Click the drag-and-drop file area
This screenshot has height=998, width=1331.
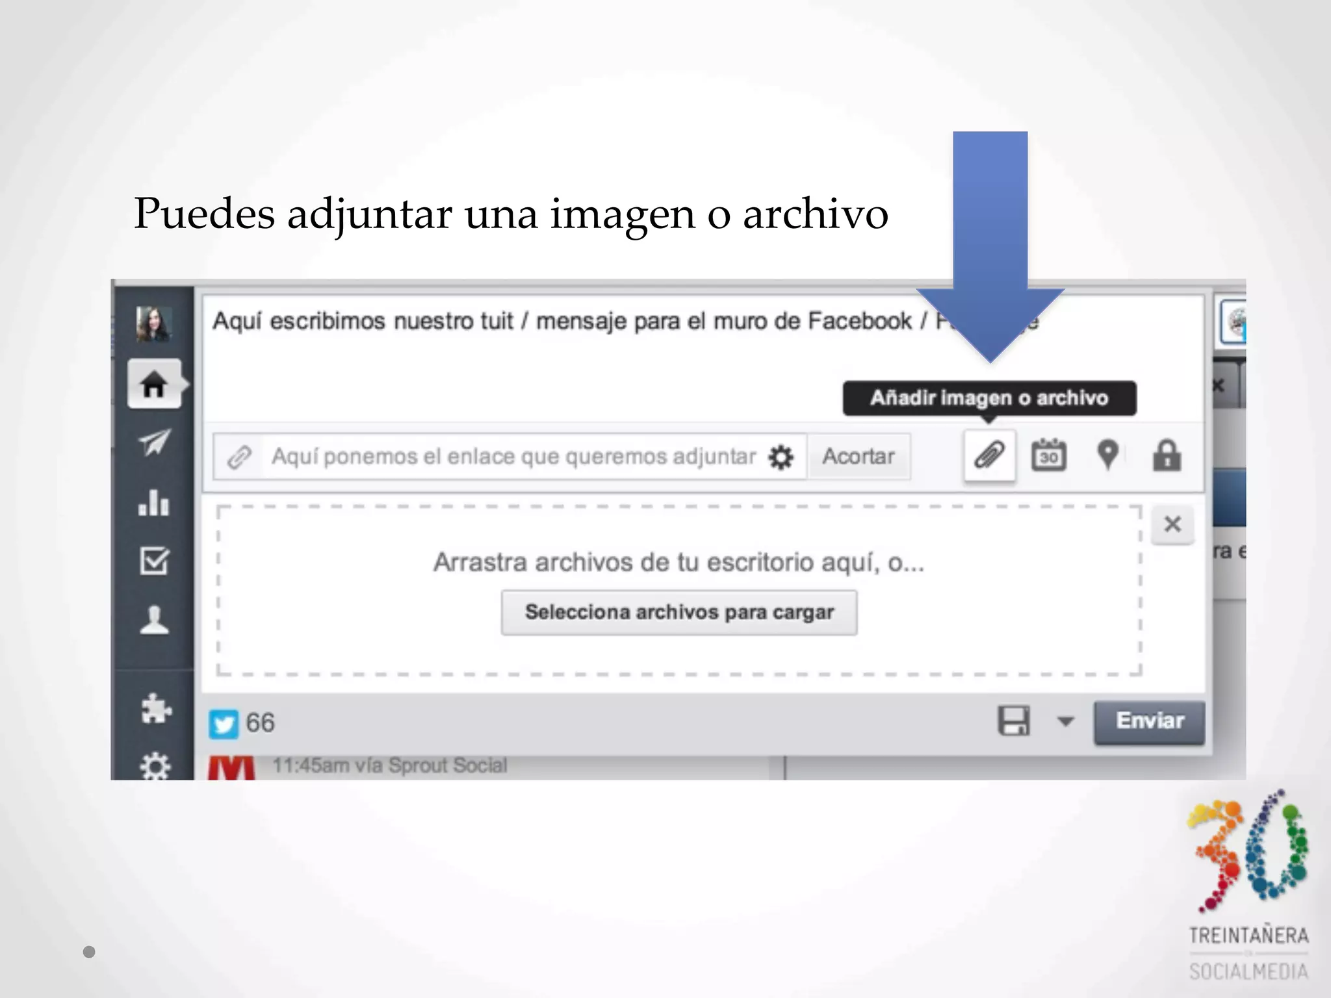(x=679, y=591)
